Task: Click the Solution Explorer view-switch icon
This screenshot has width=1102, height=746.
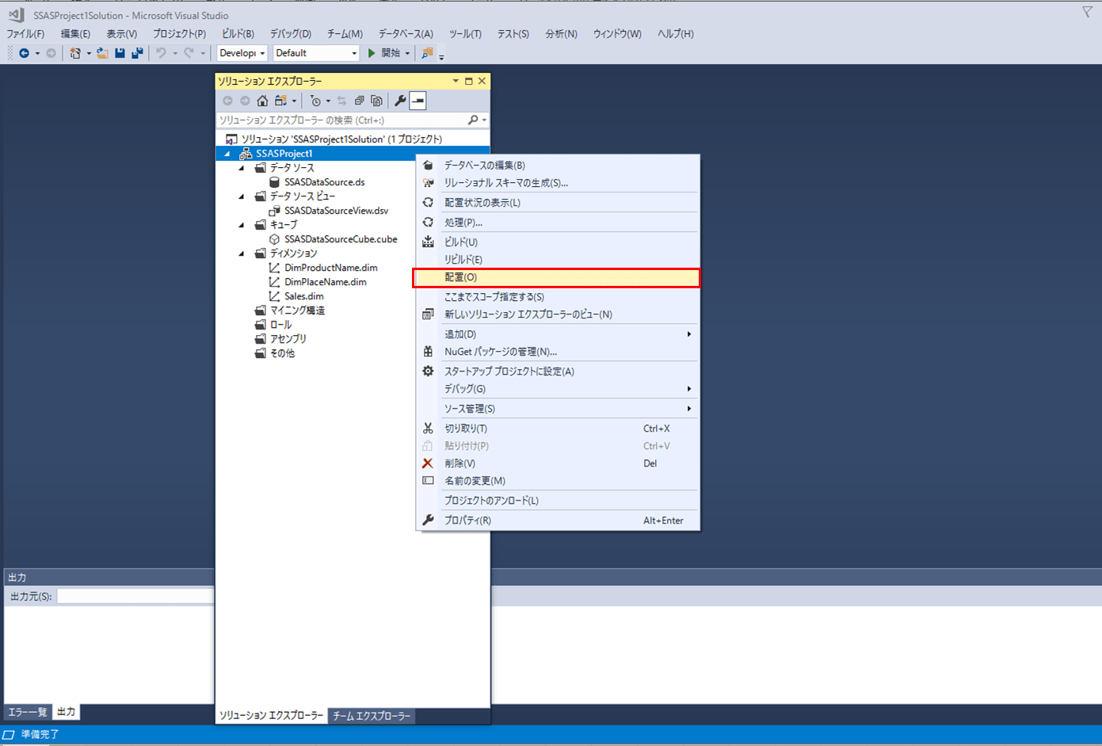Action: tap(280, 101)
